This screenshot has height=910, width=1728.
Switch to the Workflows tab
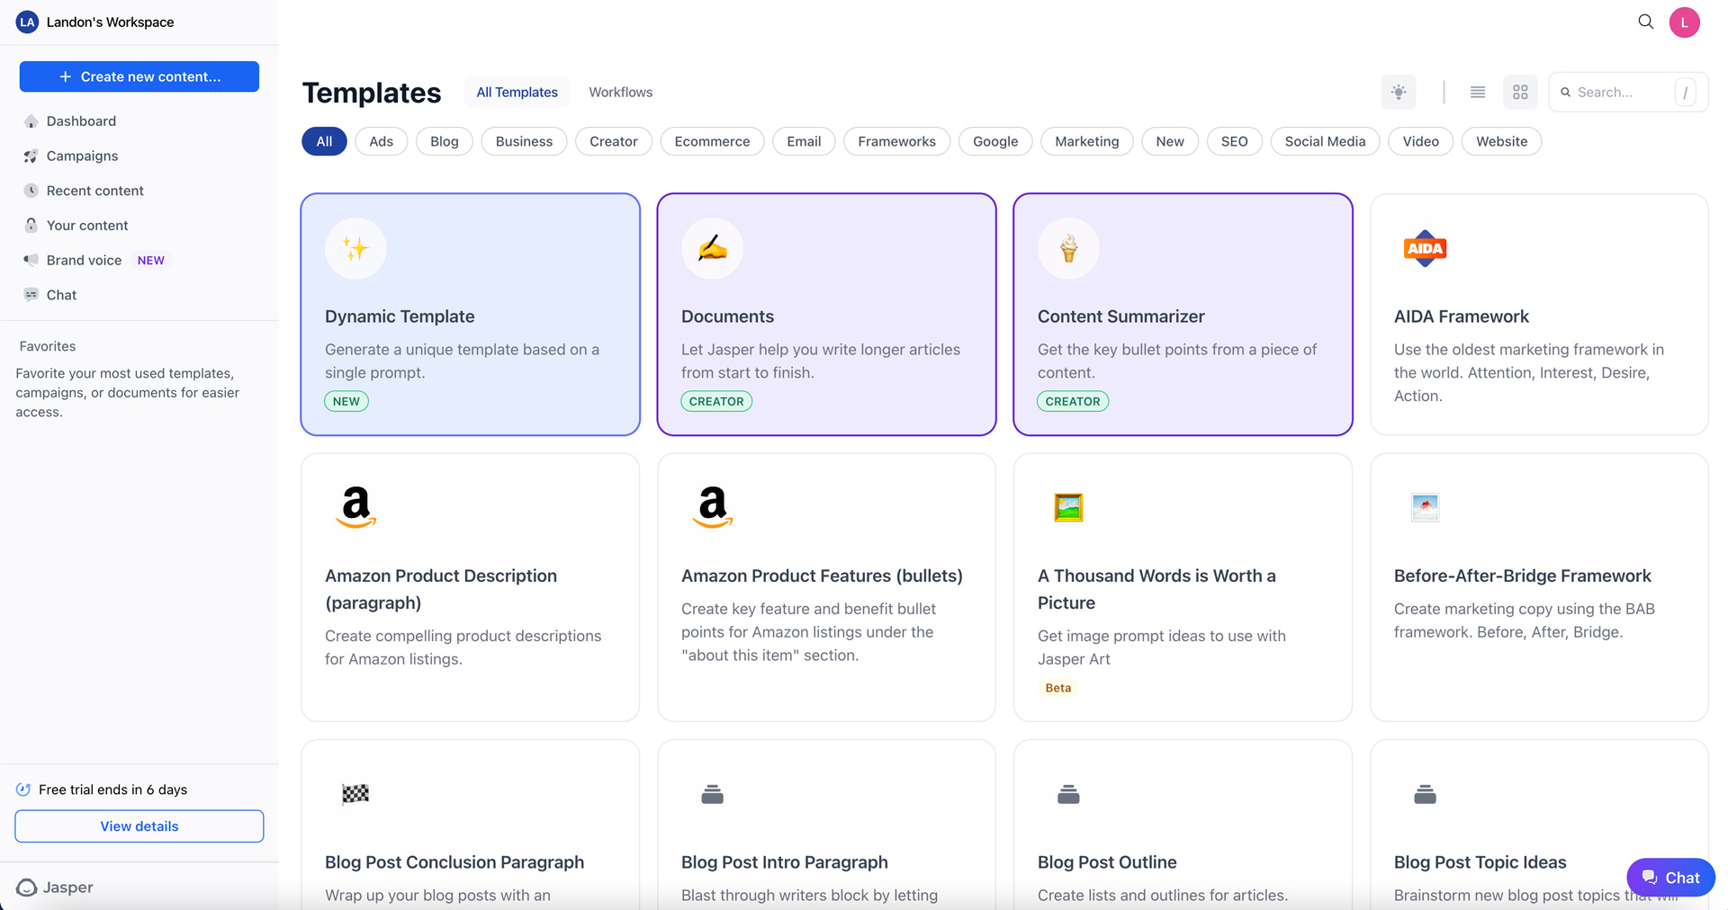620,92
